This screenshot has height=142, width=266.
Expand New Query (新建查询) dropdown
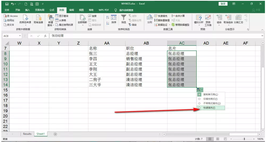click(54, 25)
